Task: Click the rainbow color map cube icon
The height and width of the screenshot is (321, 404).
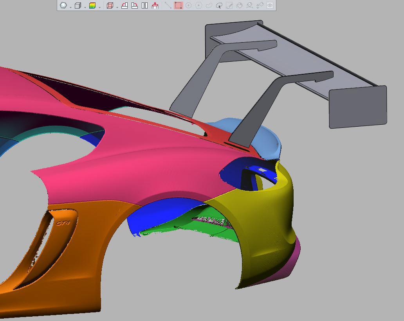Action: click(x=92, y=5)
